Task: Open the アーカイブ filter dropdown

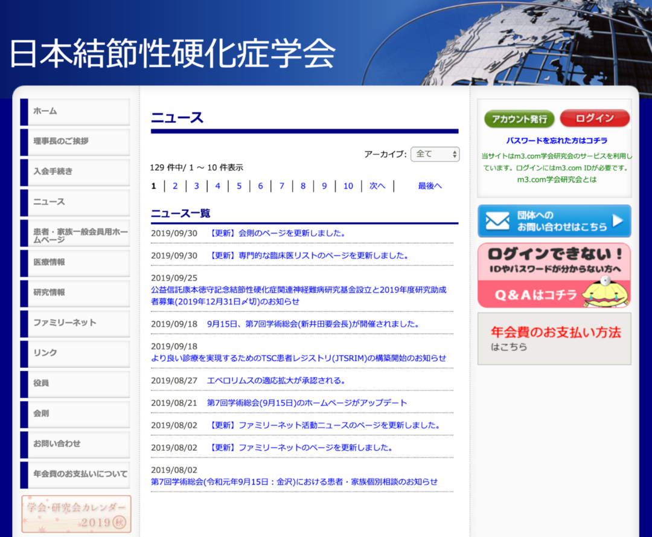Action: [435, 154]
